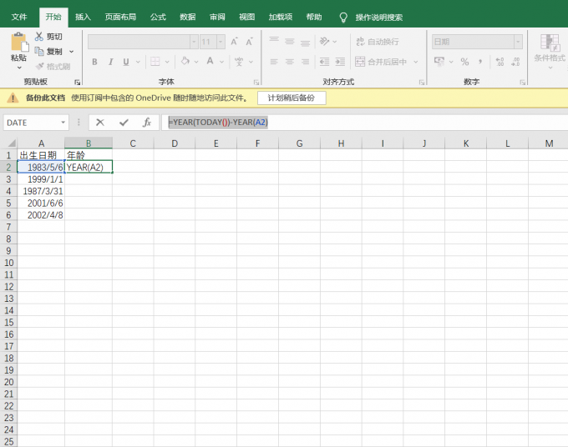The width and height of the screenshot is (568, 447).
Task: Select the 出生日期 header cell
Action: (41, 155)
